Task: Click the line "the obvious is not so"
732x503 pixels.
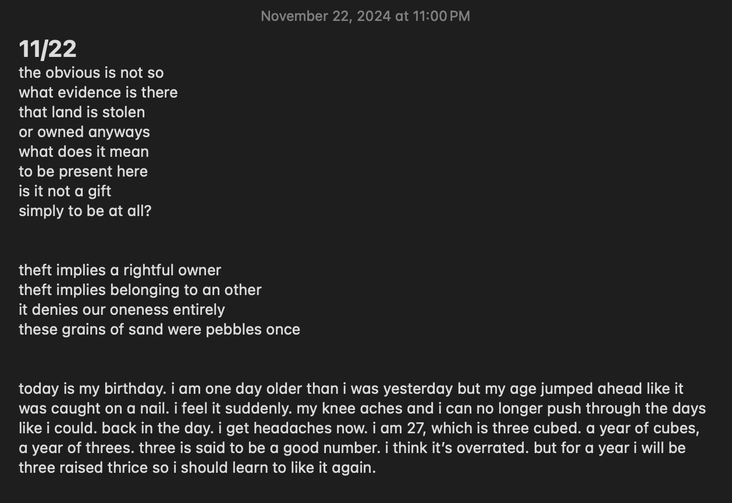Action: (91, 73)
